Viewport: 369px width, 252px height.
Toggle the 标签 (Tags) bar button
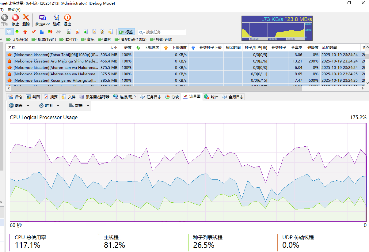(x=126, y=32)
